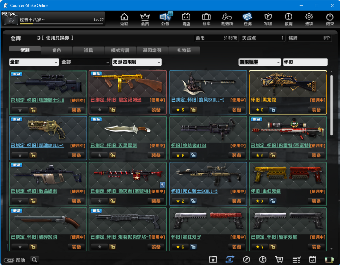340x265 pixels.
Task: Open the 数据 stats icon
Action: tap(288, 19)
